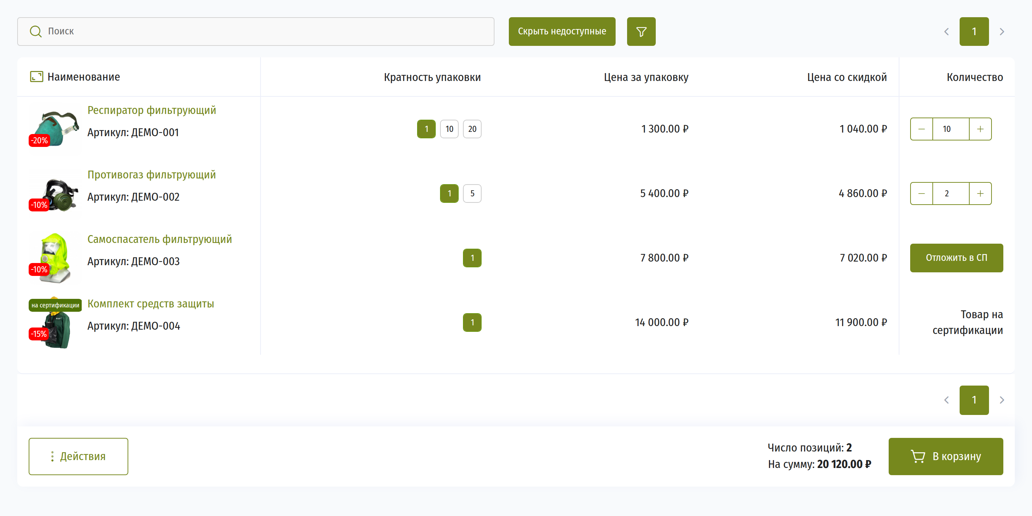Click the на сертификации badge

click(55, 305)
